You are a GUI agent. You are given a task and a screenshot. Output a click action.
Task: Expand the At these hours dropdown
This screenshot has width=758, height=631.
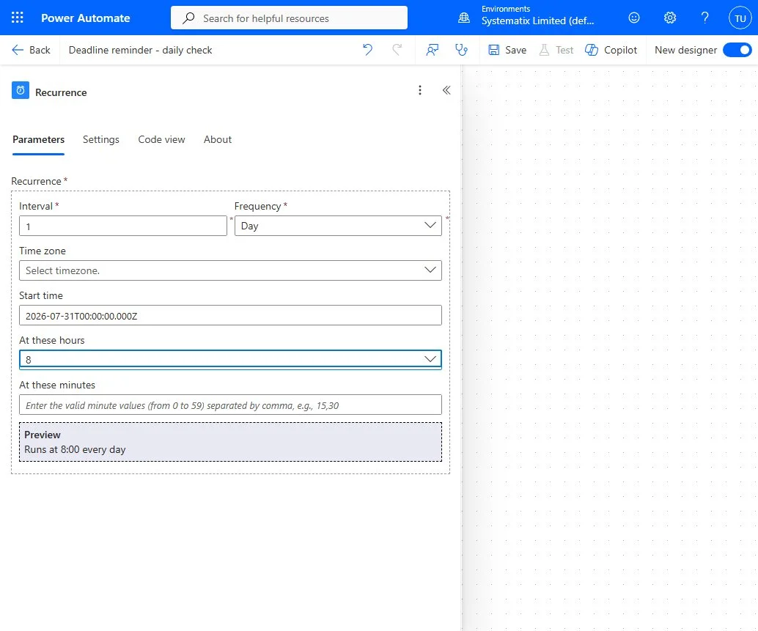coord(230,359)
